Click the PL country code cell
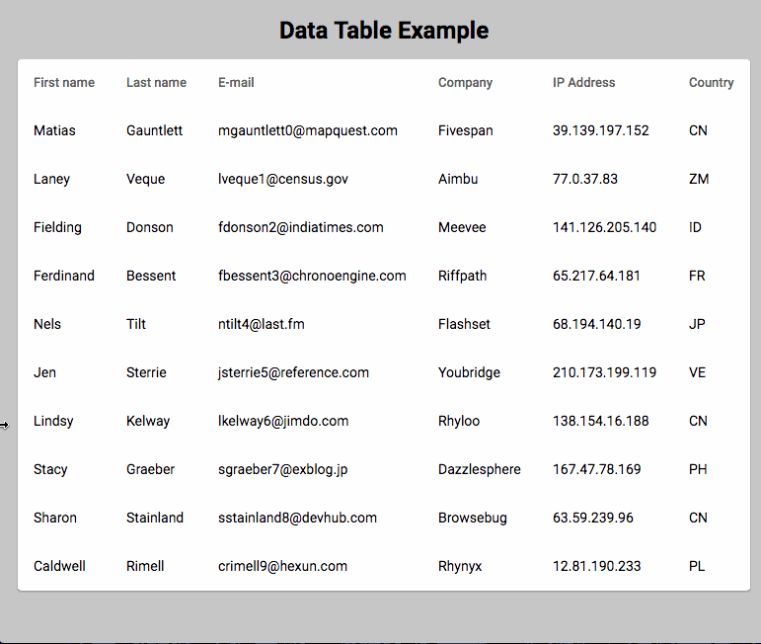 697,566
